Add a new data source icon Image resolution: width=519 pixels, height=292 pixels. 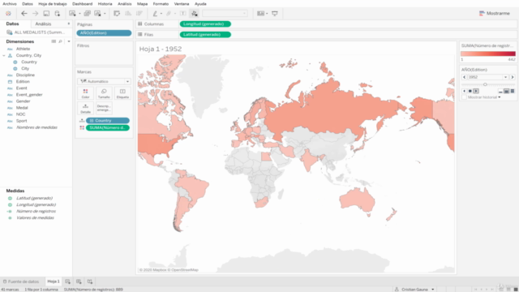(58, 14)
